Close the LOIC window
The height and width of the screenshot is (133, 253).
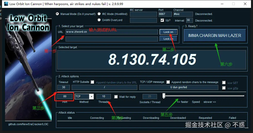[245, 4]
